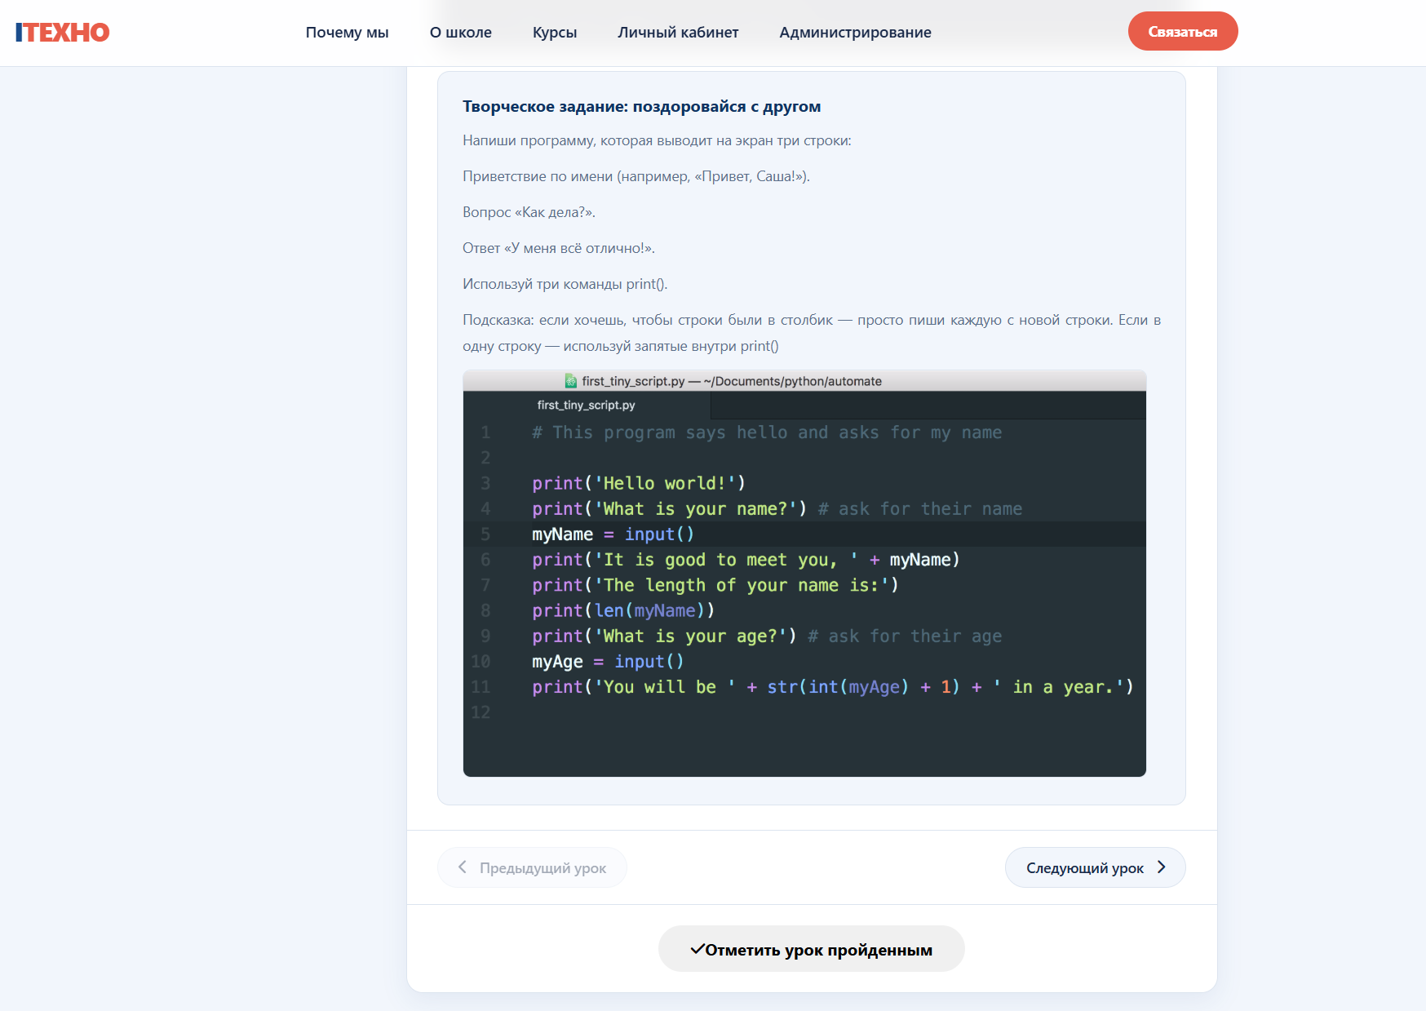Click the right chevron in Следующий урок
This screenshot has width=1426, height=1011.
1161,867
